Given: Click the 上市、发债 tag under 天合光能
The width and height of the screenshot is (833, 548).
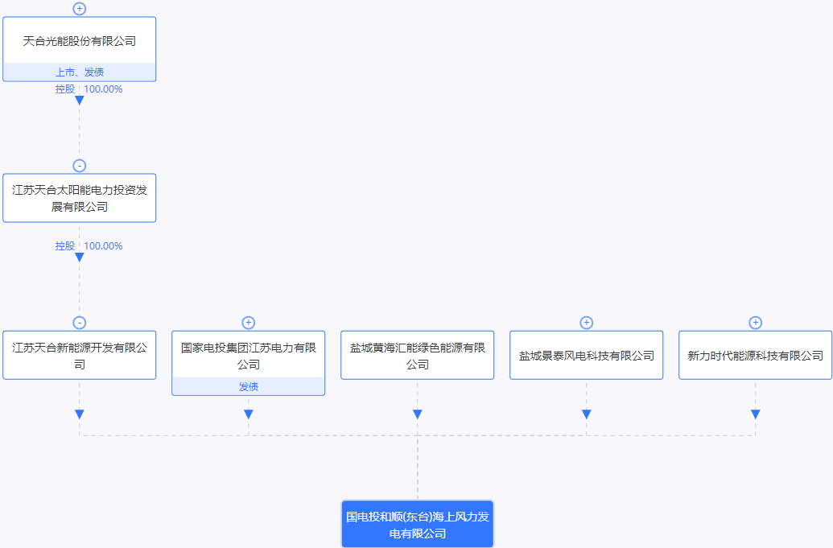Looking at the screenshot, I should 79,72.
